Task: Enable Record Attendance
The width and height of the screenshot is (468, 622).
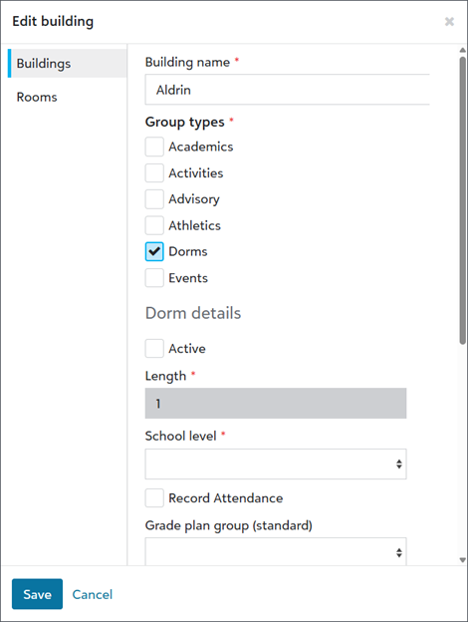Action: click(154, 497)
